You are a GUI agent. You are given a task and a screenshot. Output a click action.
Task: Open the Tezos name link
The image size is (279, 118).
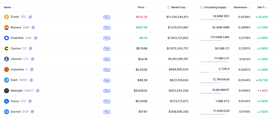point(15,101)
